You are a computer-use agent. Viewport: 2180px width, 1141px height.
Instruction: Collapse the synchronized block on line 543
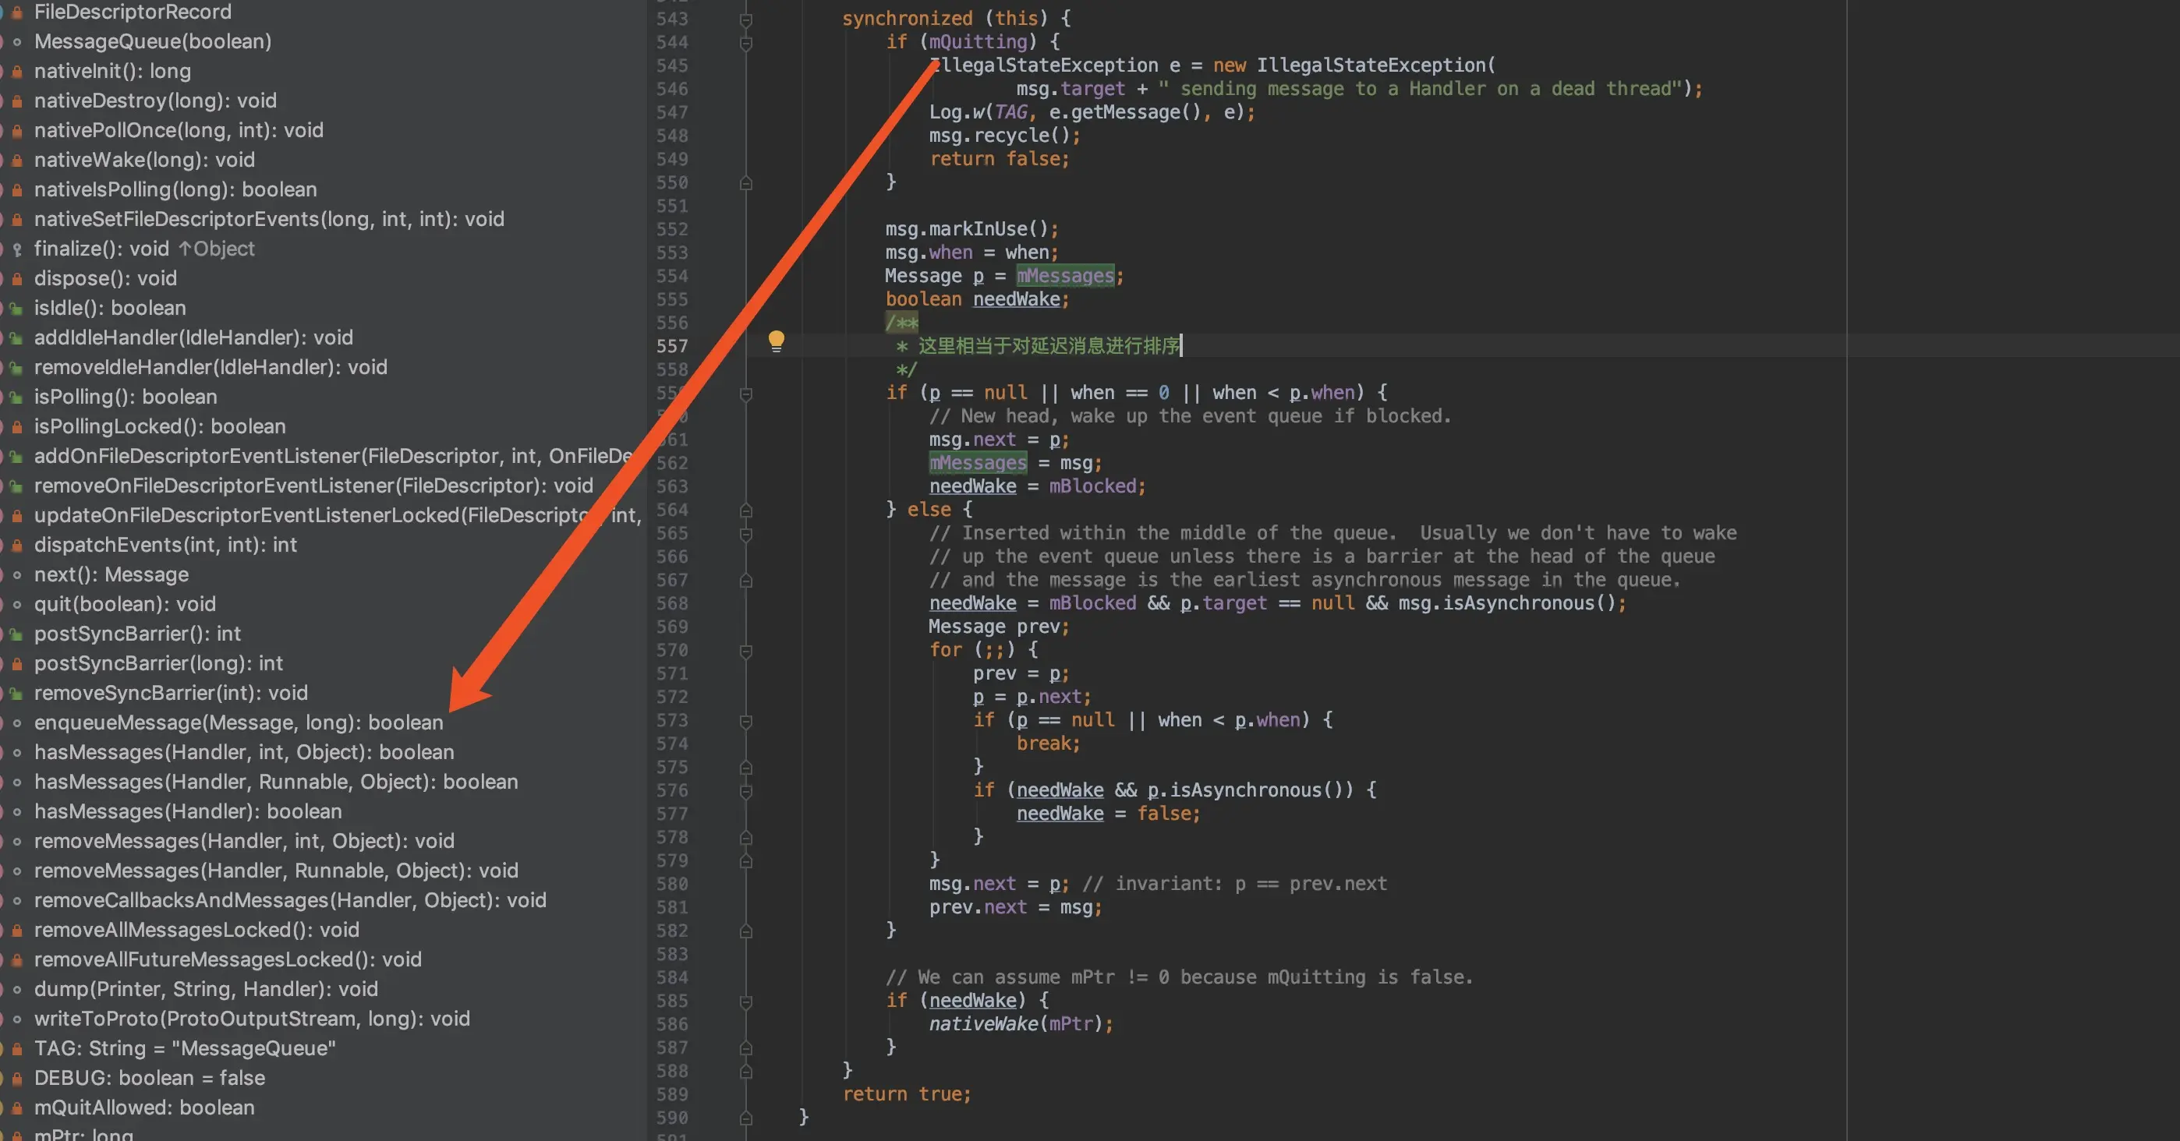pos(745,19)
